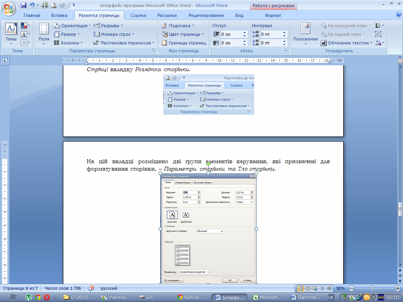Switch to Full Screen Reading view
The width and height of the screenshot is (403, 302).
coord(308,288)
